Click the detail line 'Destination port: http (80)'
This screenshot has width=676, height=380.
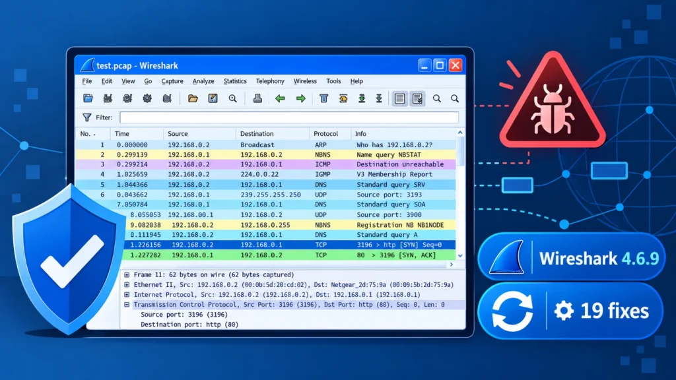click(x=189, y=325)
